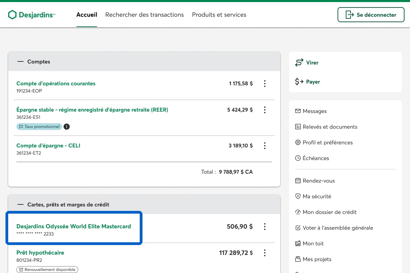Open options menu for Compte d'opérations courantes

point(264,84)
